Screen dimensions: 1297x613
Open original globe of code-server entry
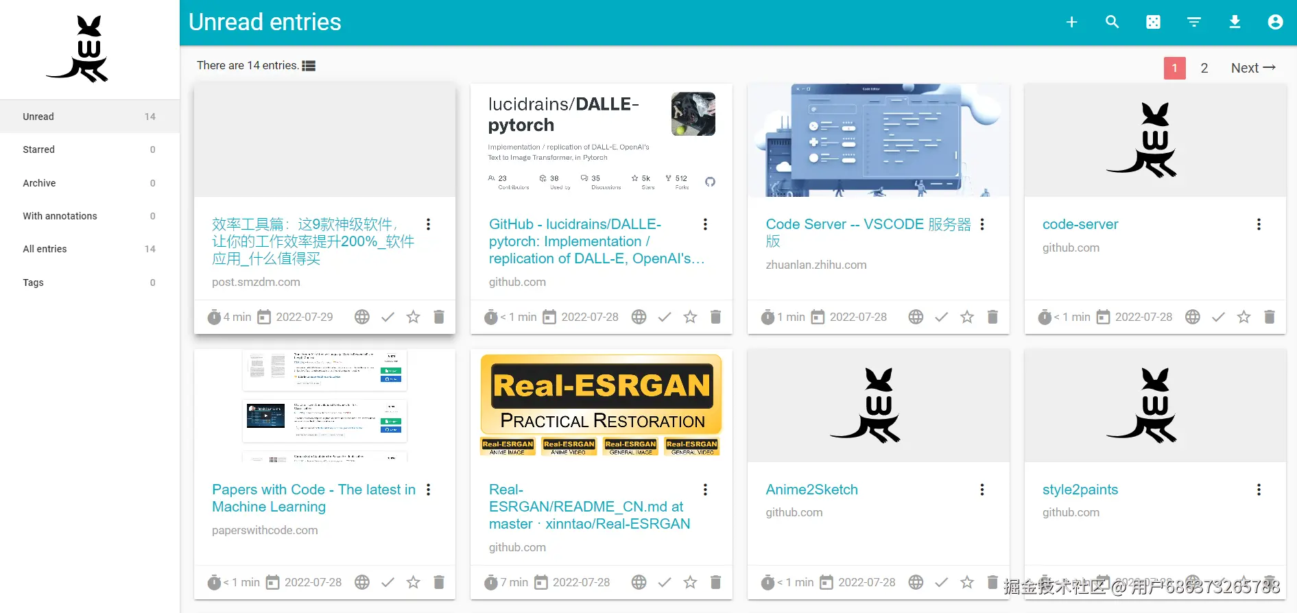click(1193, 317)
